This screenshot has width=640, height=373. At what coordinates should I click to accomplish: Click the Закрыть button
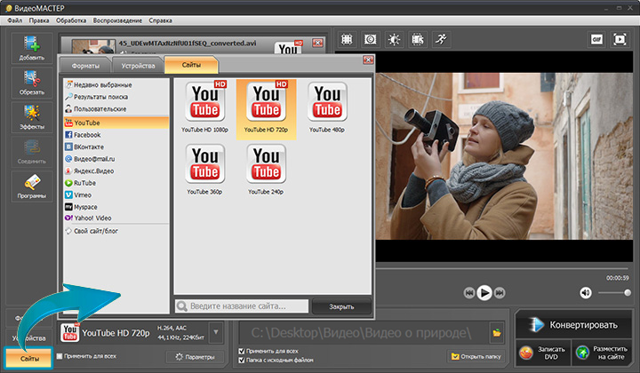(x=341, y=306)
